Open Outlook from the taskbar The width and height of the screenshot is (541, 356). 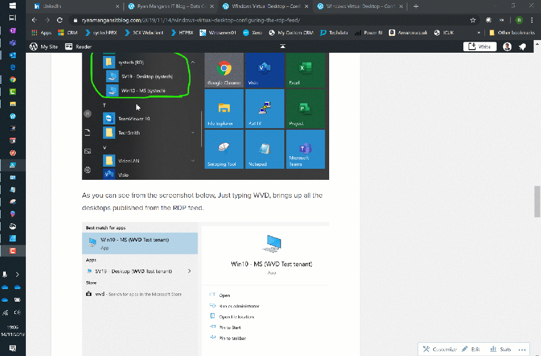click(13, 55)
